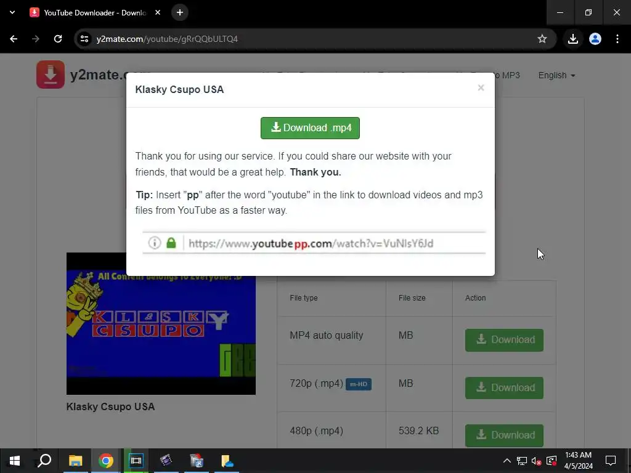Open Windows taskbar search
Viewport: 631px width, 473px height.
coord(44,461)
